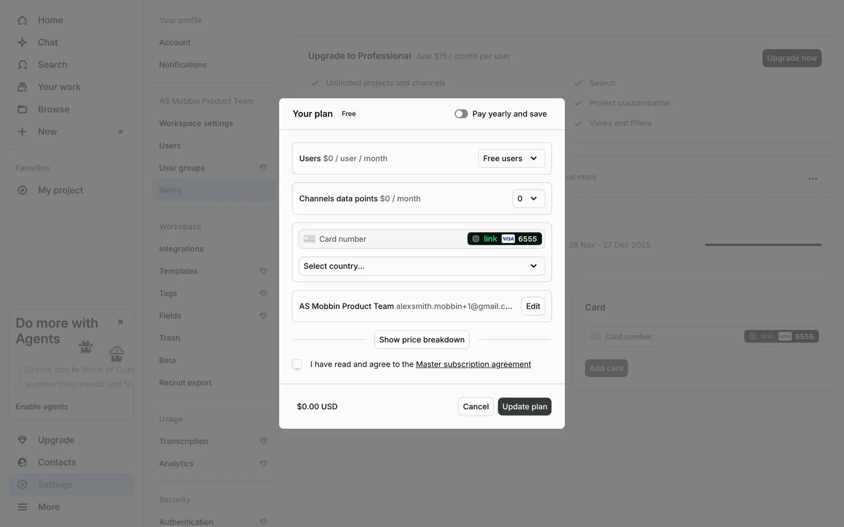Click the More hamburger menu icon
This screenshot has height=527, width=844.
pyautogui.click(x=22, y=507)
